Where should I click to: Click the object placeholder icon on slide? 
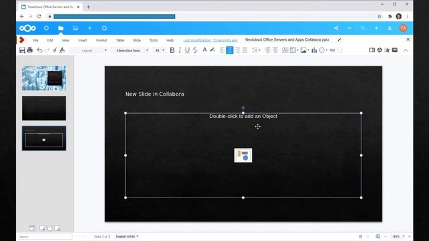[x=243, y=155]
